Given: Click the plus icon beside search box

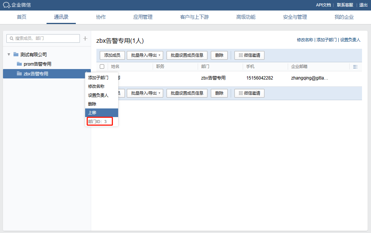Looking at the screenshot, I should tap(85, 38).
